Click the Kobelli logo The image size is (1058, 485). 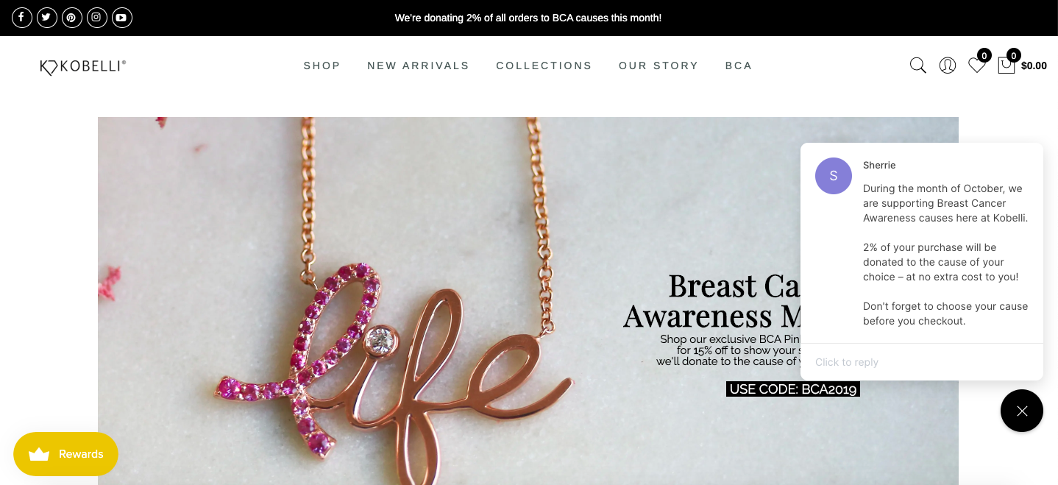(x=83, y=66)
